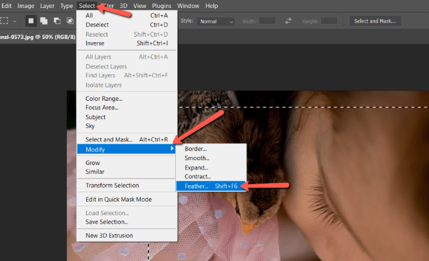Click the New selection mode icon
The height and width of the screenshot is (261, 429).
[x=31, y=21]
